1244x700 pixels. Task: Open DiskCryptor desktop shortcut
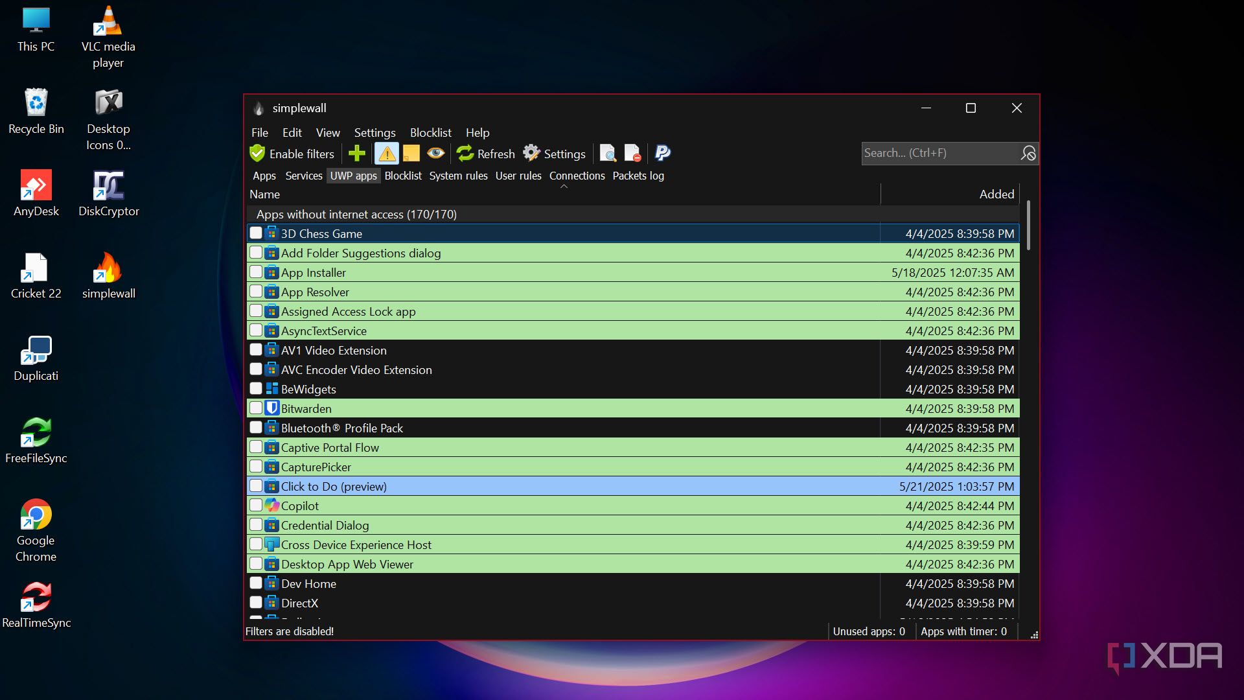109,193
